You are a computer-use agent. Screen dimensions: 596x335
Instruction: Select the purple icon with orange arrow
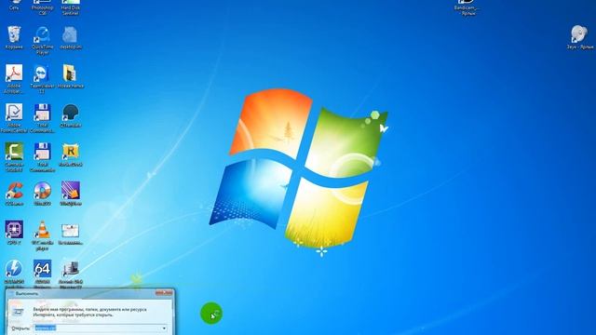pos(71,194)
